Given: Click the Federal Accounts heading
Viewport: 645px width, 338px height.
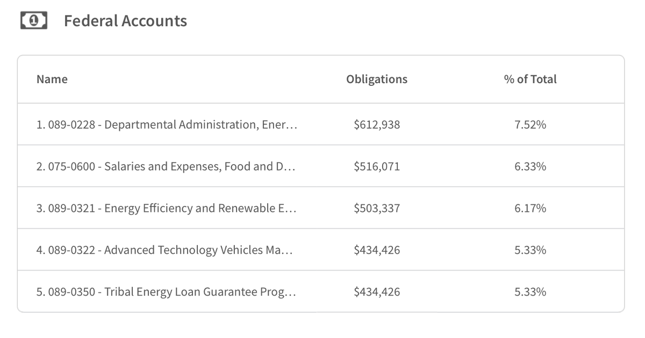Looking at the screenshot, I should point(125,21).
